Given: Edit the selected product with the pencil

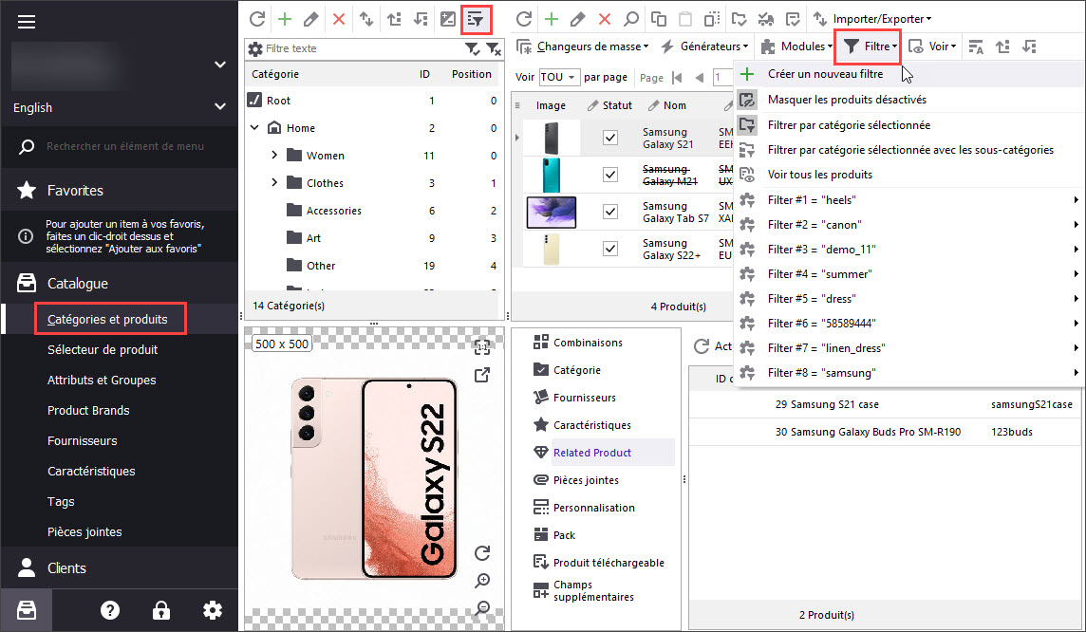Looking at the screenshot, I should [577, 19].
